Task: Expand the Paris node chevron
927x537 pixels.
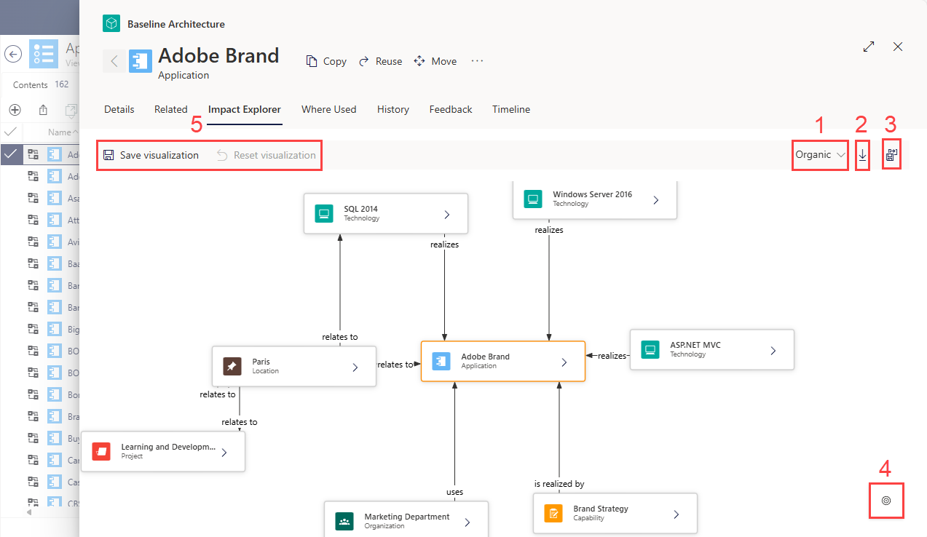Action: coord(355,367)
